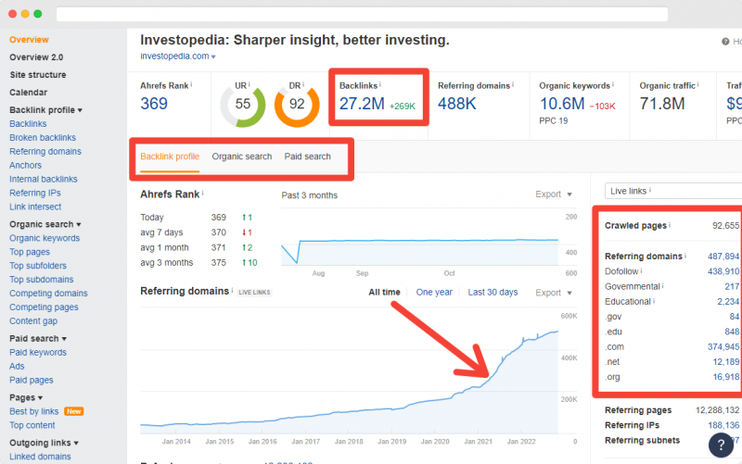This screenshot has height=464, width=742.
Task: Click the browser address bar
Action: [x=362, y=14]
